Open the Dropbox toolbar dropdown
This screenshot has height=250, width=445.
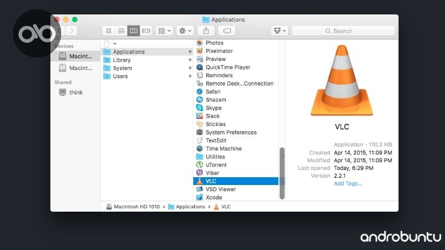280,31
